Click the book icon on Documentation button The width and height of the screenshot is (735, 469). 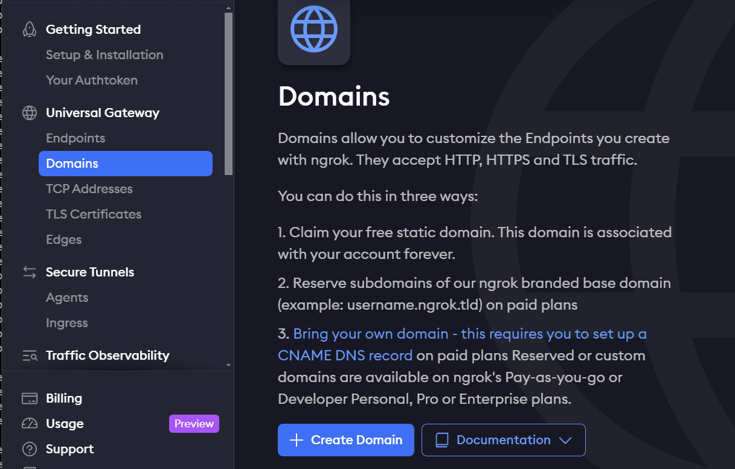442,440
